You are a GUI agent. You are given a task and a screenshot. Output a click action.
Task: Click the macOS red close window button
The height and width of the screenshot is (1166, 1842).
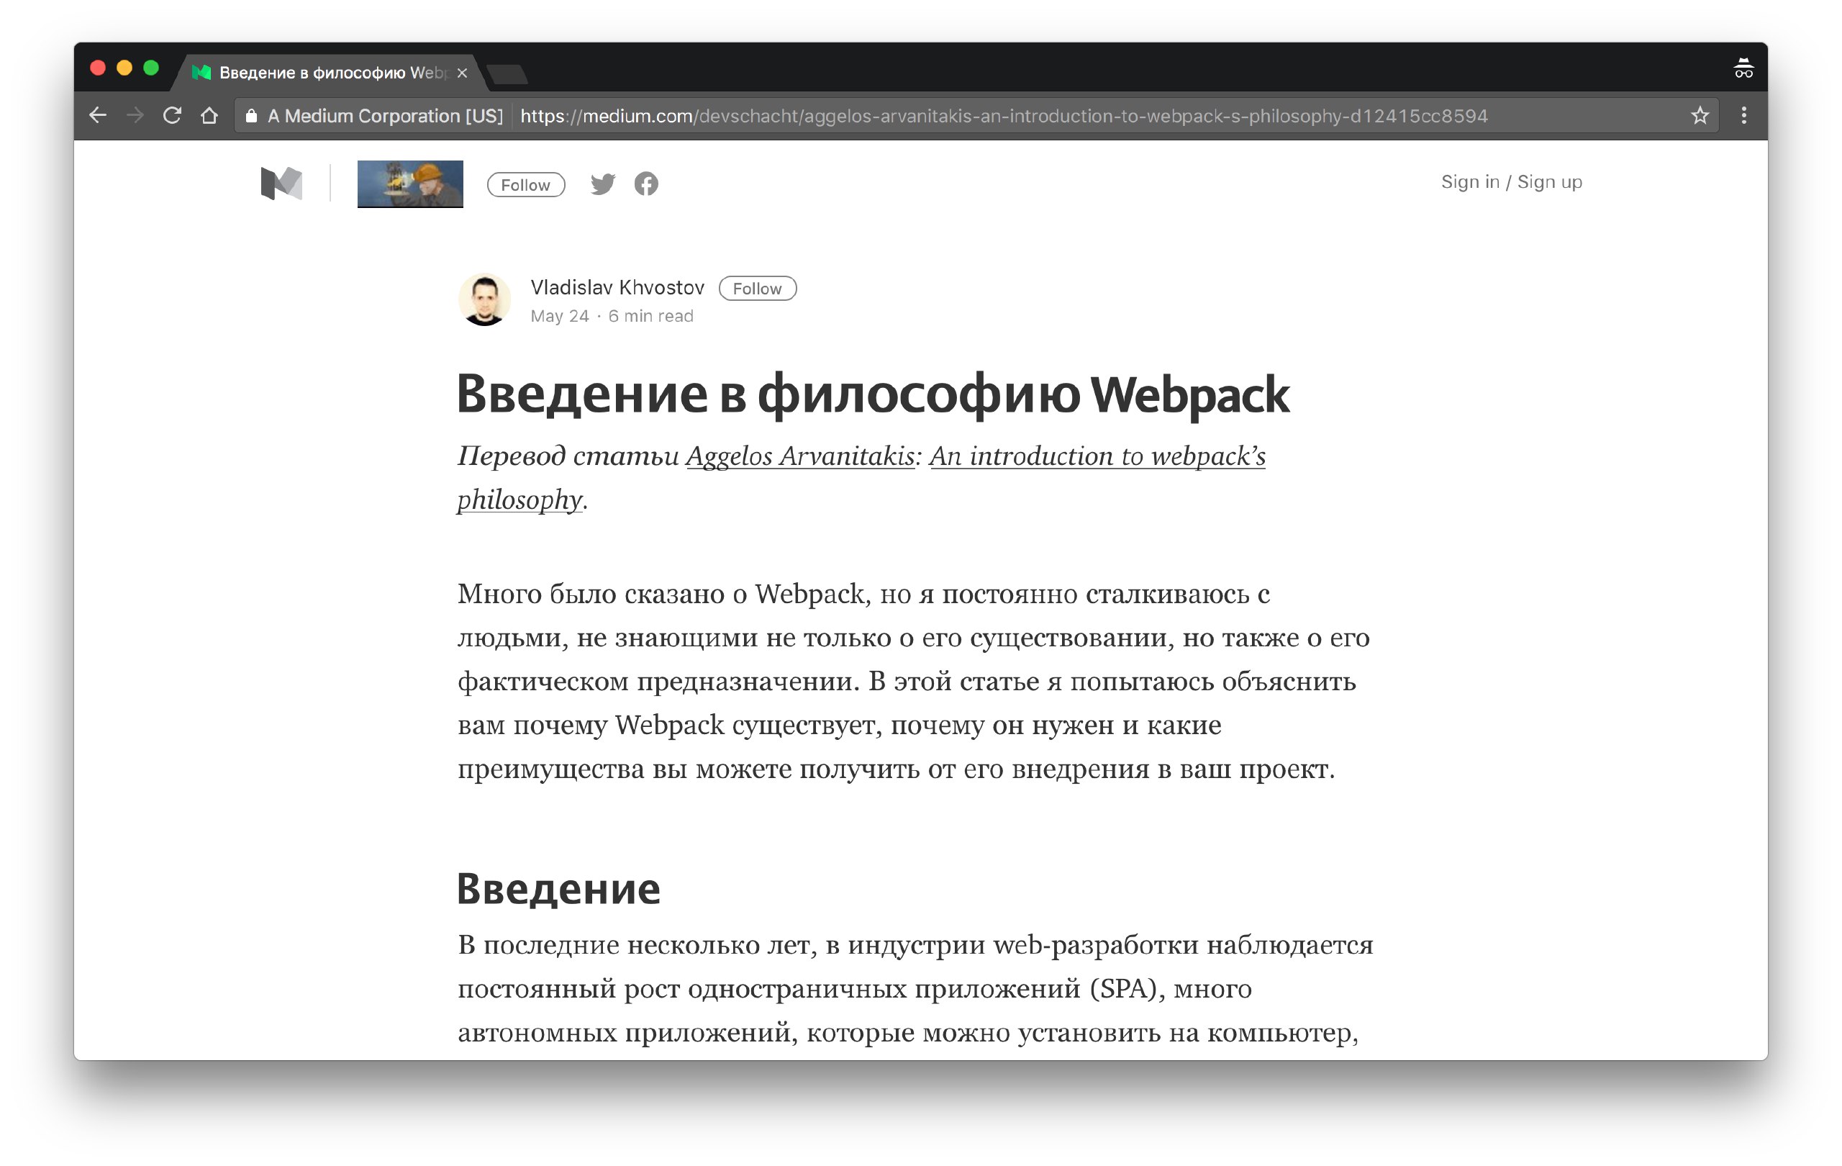coord(98,68)
